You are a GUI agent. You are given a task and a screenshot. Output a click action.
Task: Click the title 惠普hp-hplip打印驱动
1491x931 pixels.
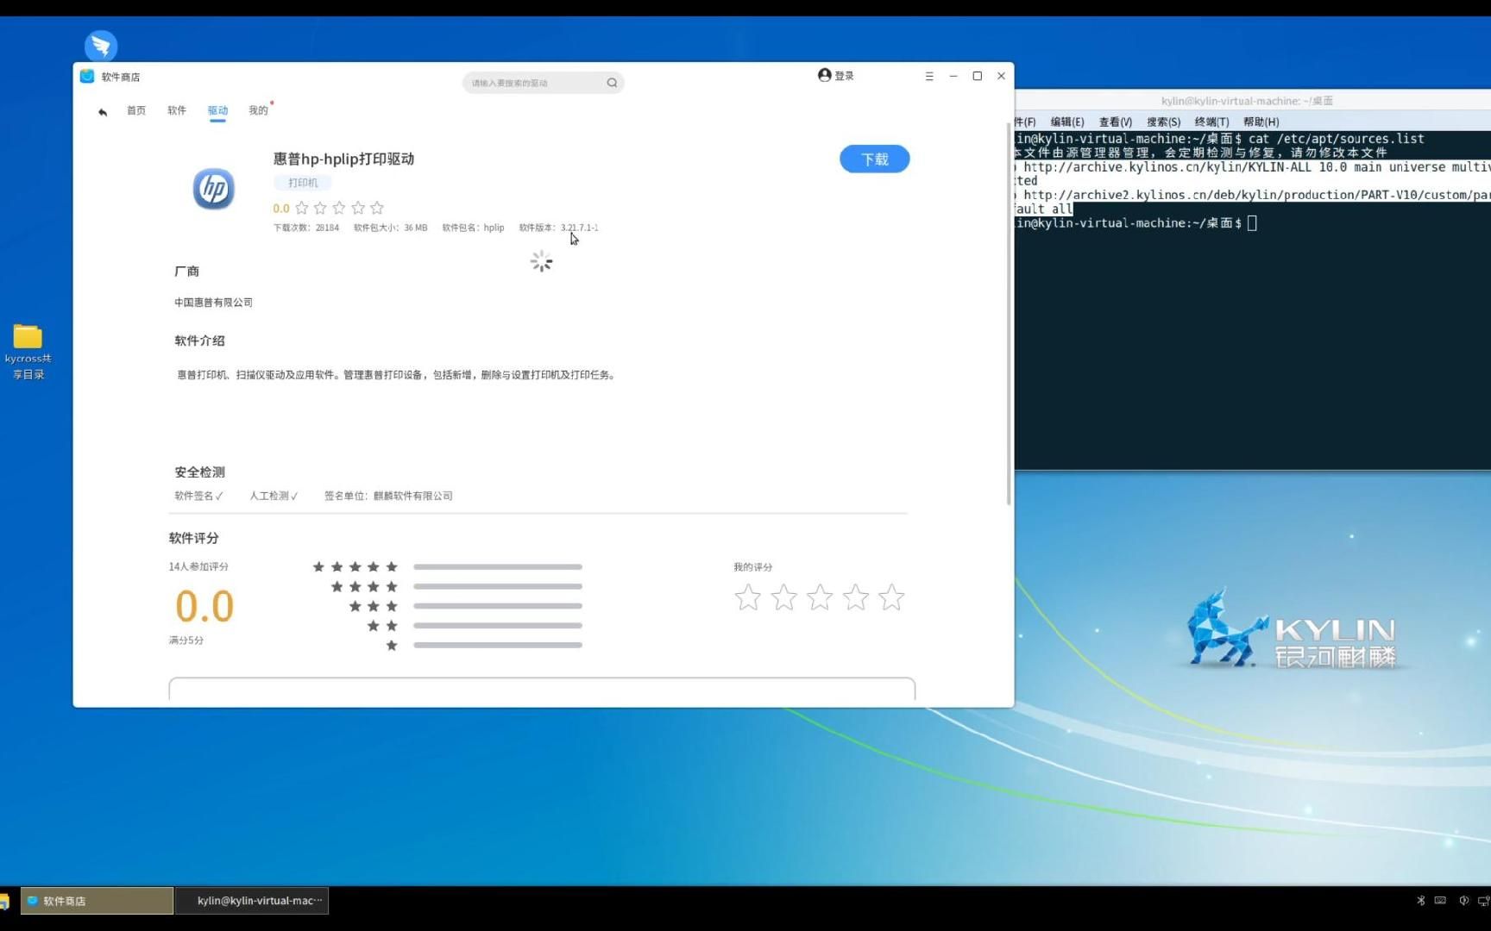point(344,159)
